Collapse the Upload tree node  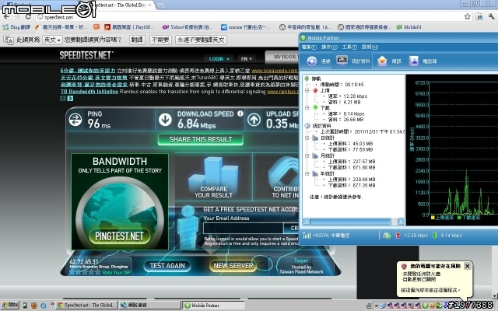pos(307,90)
